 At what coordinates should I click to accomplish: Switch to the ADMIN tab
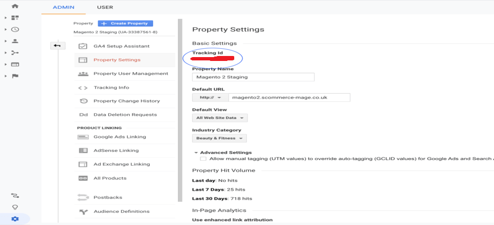coord(63,7)
